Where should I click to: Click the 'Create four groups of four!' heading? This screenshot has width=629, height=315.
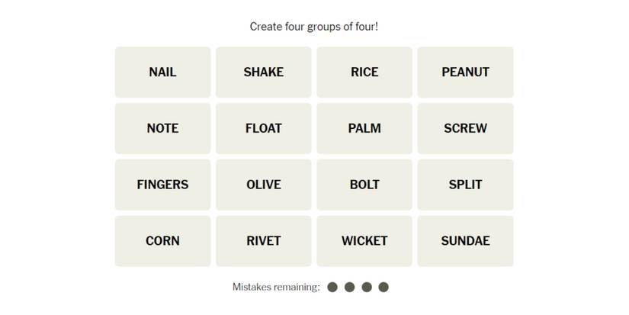tap(314, 27)
